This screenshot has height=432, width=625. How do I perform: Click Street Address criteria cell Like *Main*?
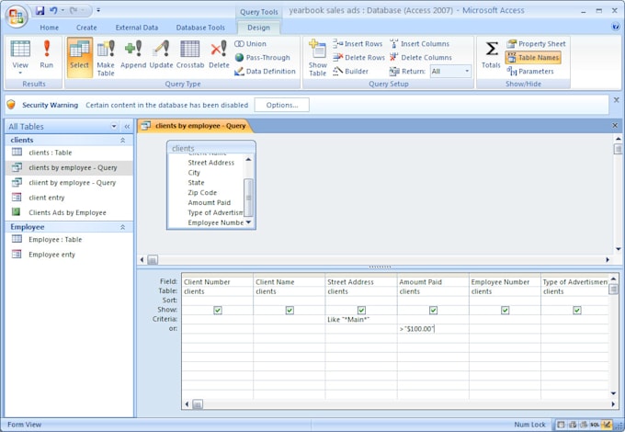(x=361, y=320)
